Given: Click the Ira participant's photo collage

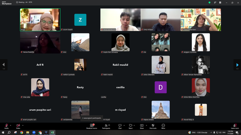Looking at the screenshot, I should click(x=161, y=42).
